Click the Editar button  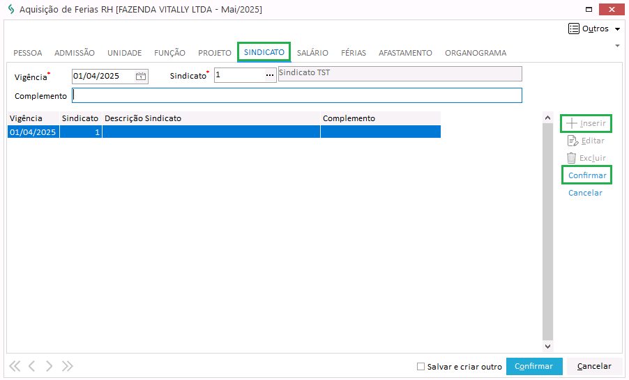586,141
